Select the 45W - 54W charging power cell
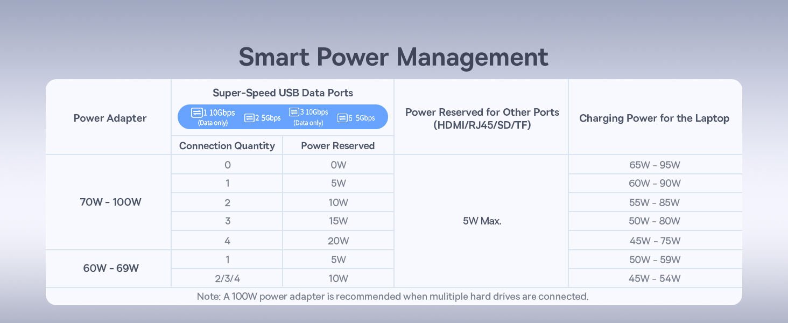The image size is (788, 323). pyautogui.click(x=655, y=278)
